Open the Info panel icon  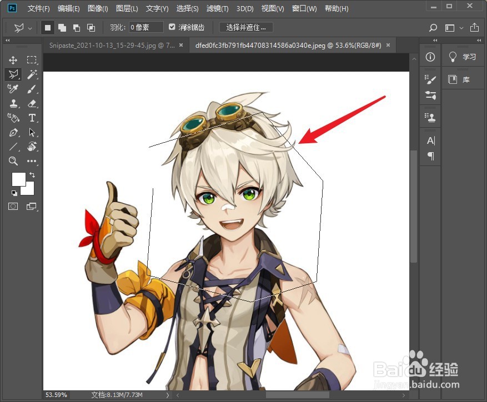430,57
